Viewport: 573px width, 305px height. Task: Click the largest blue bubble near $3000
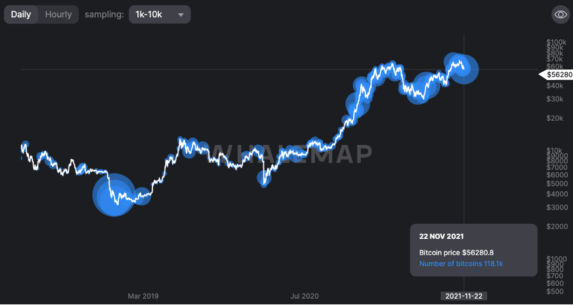(x=114, y=195)
